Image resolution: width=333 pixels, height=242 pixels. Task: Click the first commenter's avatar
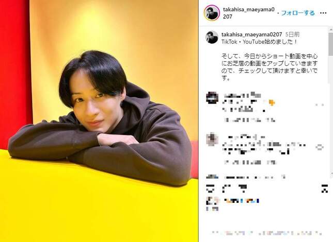(212, 98)
